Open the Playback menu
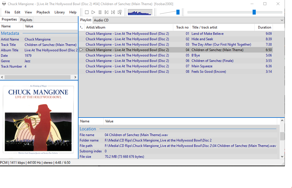This screenshot has height=188, width=292. point(43,12)
